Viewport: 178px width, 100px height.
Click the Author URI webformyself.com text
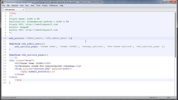point(42,30)
